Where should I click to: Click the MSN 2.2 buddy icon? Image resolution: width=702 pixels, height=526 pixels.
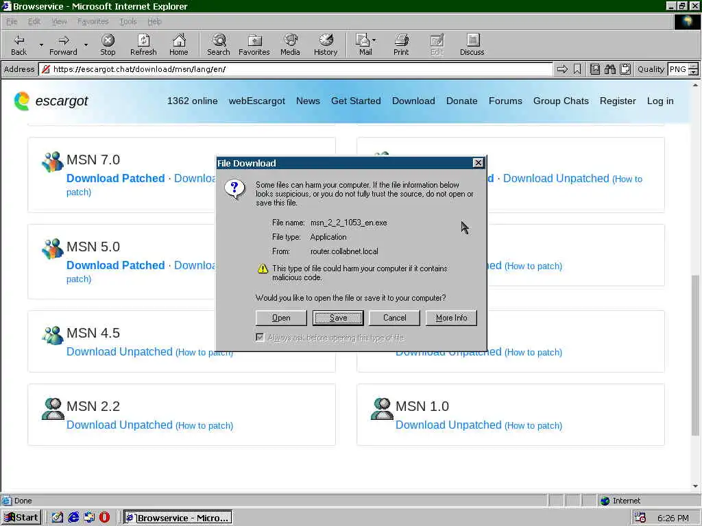pyautogui.click(x=53, y=409)
